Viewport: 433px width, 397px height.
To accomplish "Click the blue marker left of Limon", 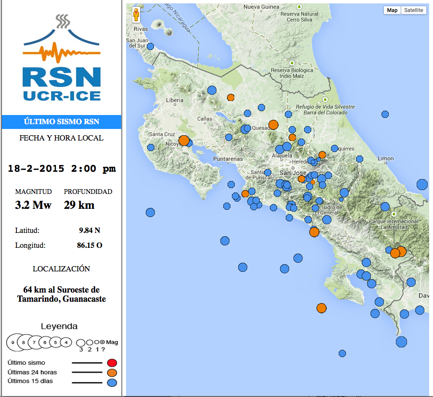I will tap(359, 159).
